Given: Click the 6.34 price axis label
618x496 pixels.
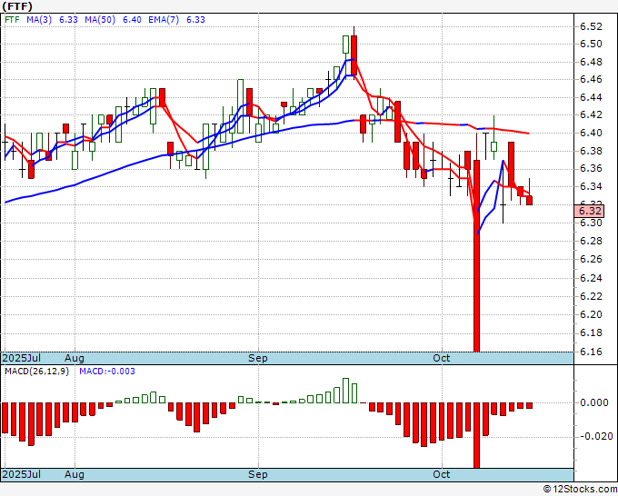Looking at the screenshot, I should [591, 186].
